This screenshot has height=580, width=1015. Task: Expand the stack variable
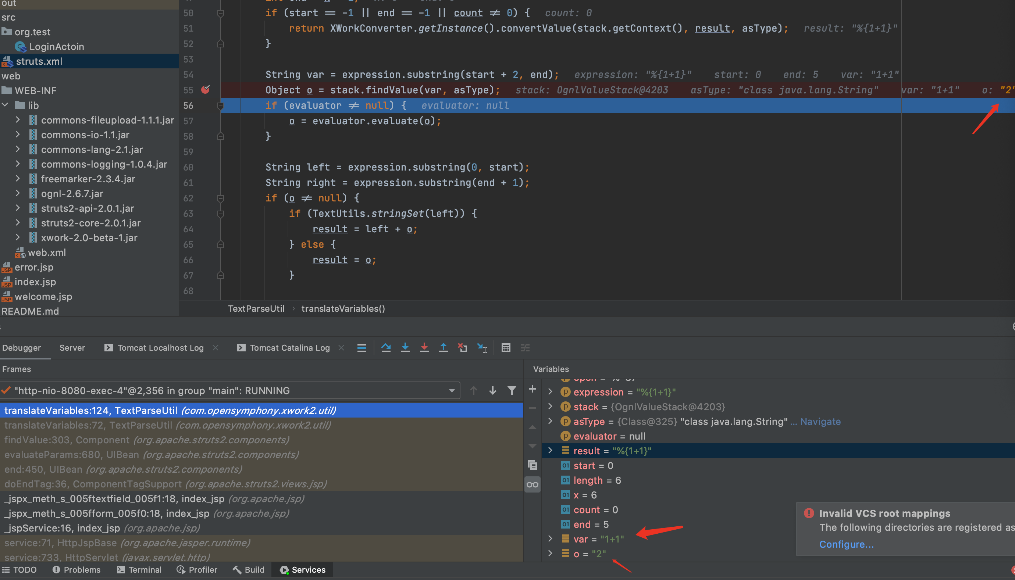click(x=550, y=406)
